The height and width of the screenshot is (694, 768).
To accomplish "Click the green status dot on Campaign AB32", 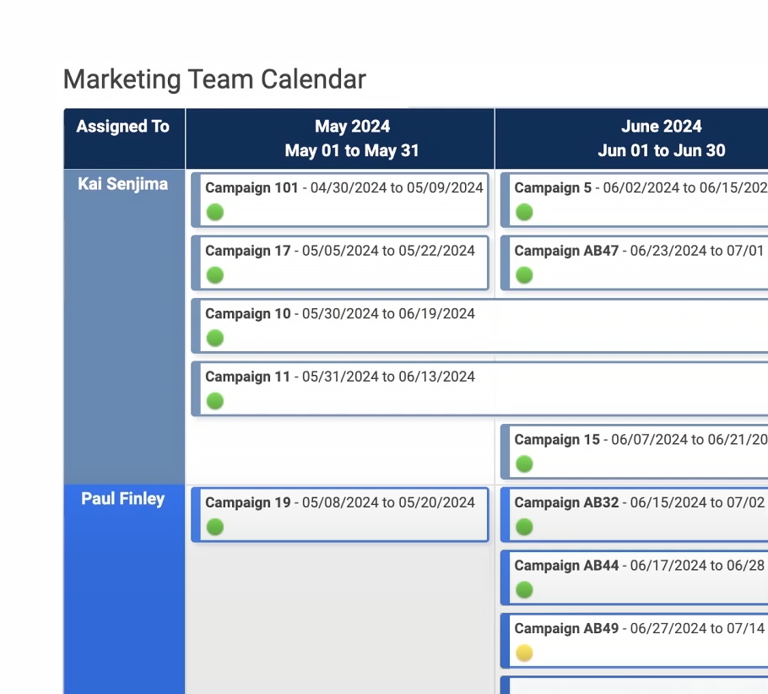I will pos(524,527).
